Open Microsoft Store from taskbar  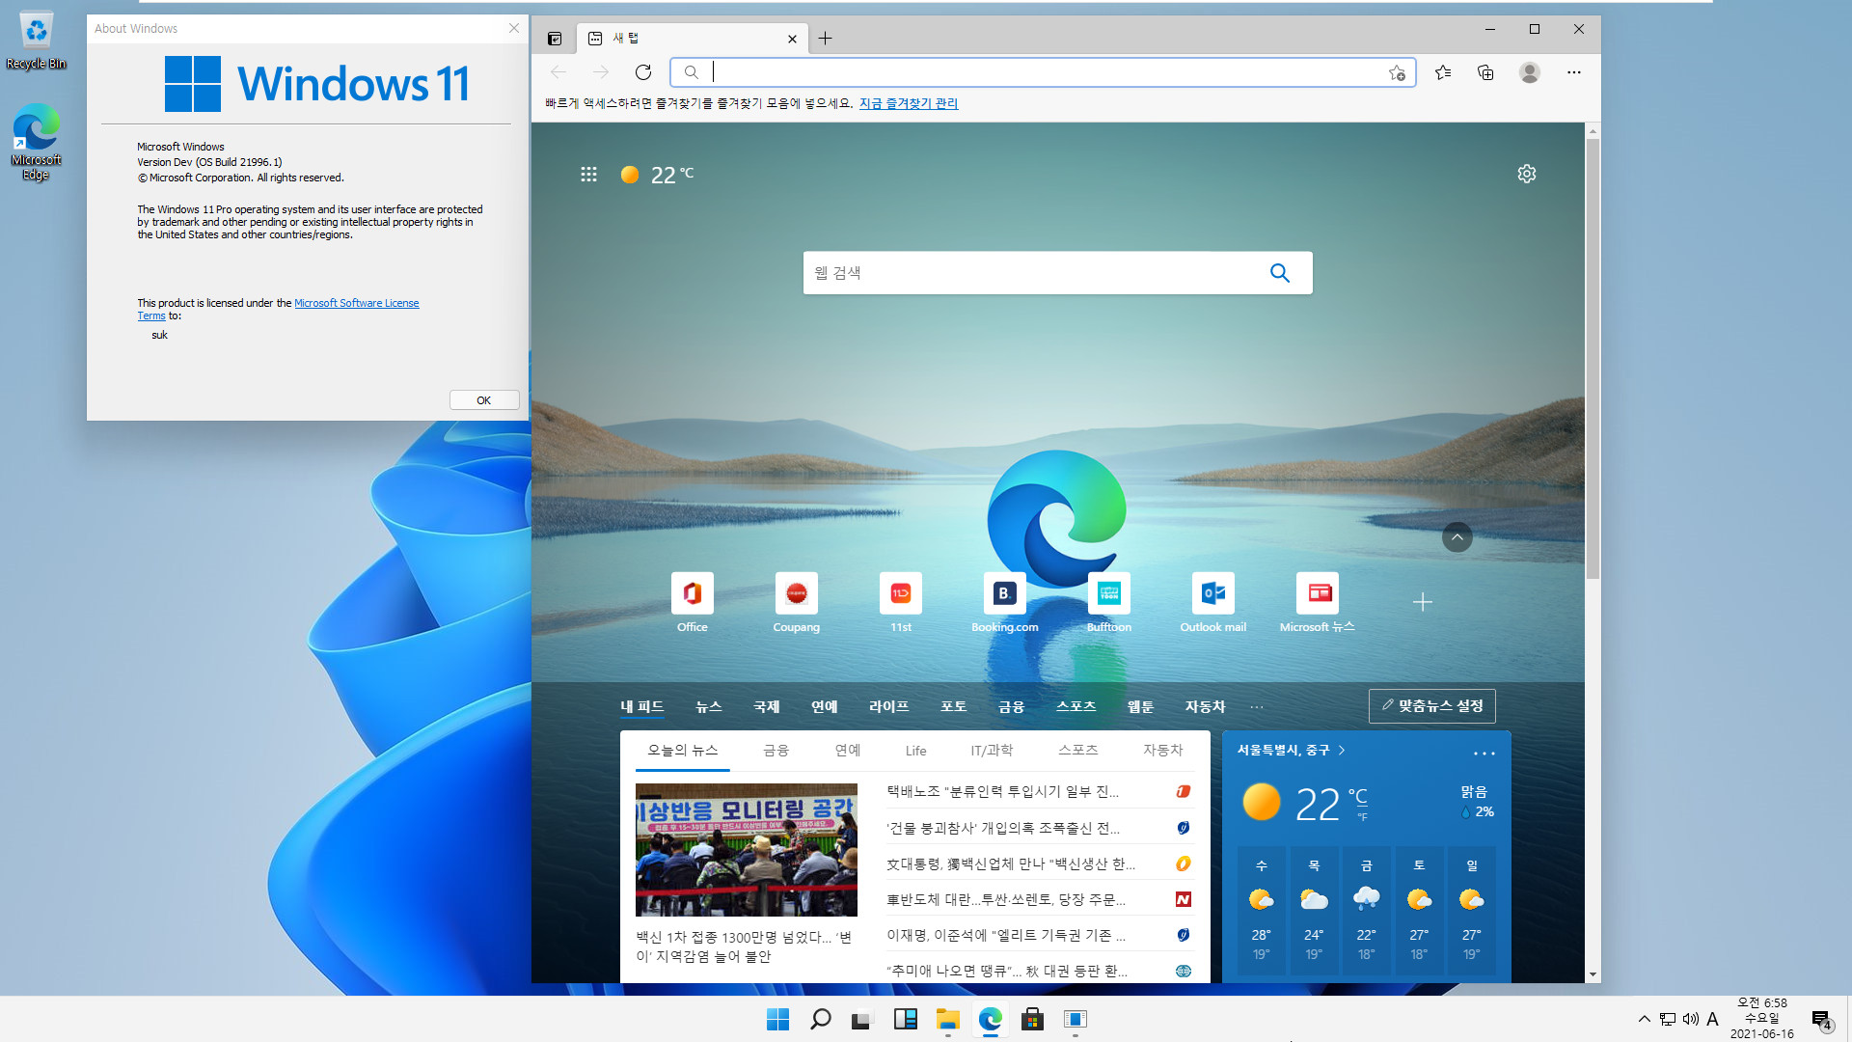point(1032,1019)
